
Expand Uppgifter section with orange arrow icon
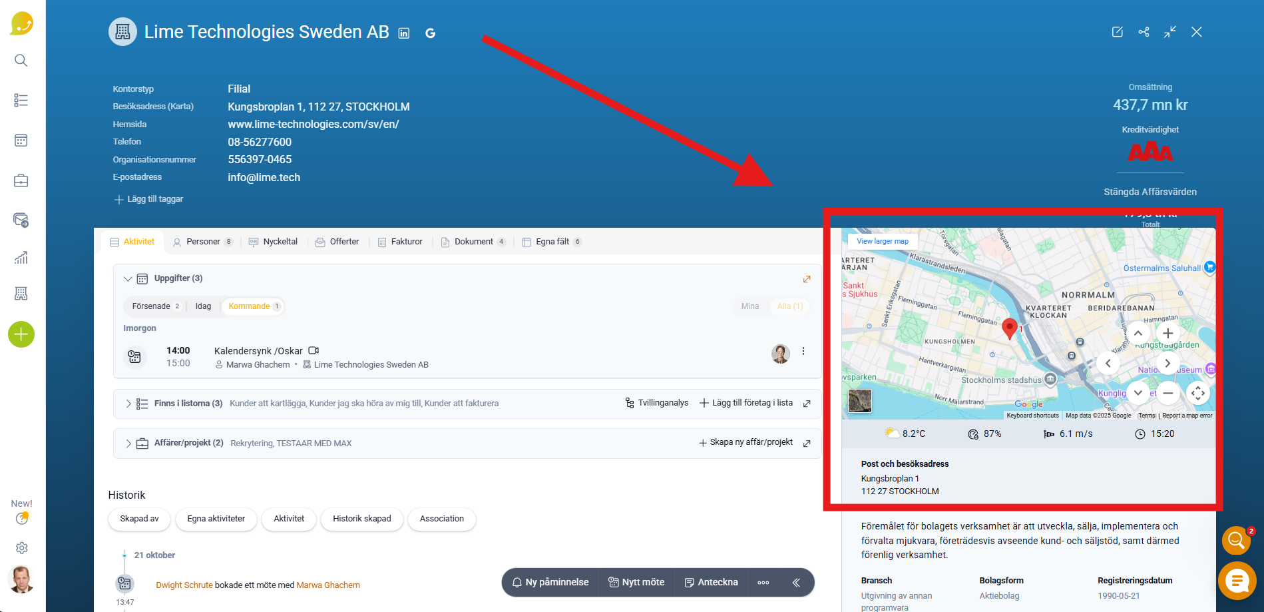click(x=807, y=279)
